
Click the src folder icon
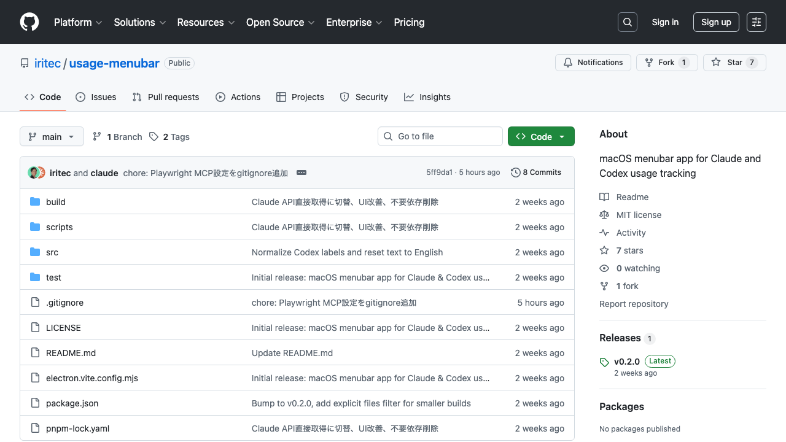tap(36, 252)
